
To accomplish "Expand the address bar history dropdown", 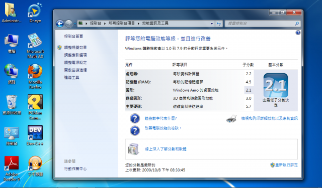I will click(212, 24).
